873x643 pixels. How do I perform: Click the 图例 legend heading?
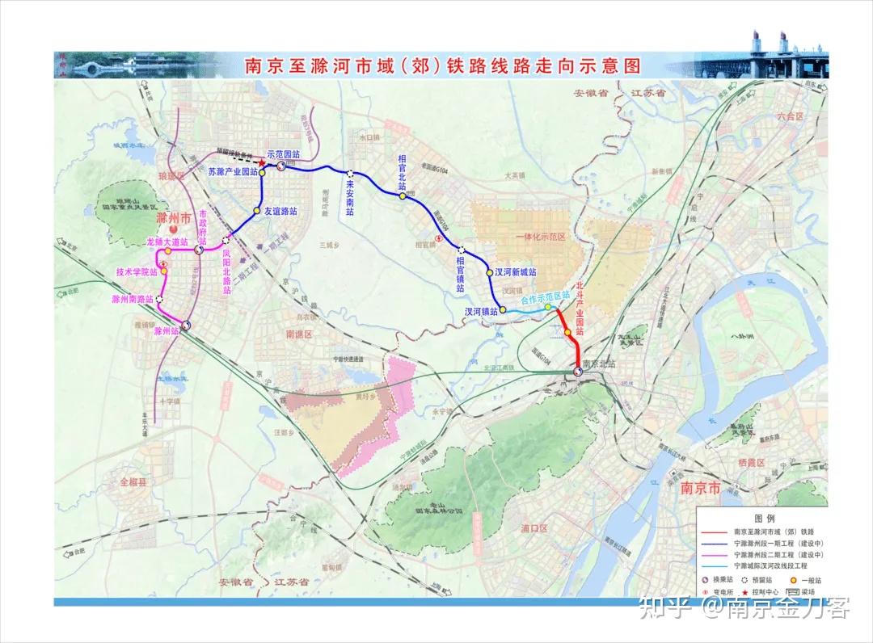764,519
